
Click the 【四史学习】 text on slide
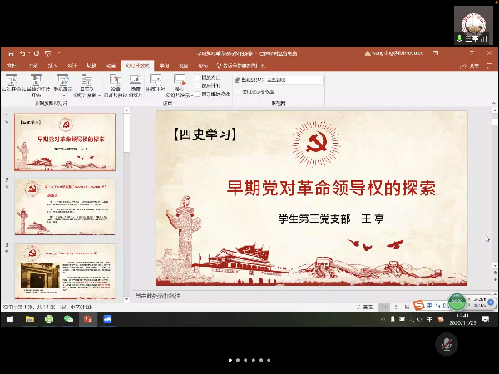[x=205, y=134]
